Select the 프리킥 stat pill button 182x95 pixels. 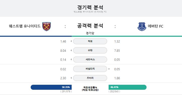(x=90, y=78)
